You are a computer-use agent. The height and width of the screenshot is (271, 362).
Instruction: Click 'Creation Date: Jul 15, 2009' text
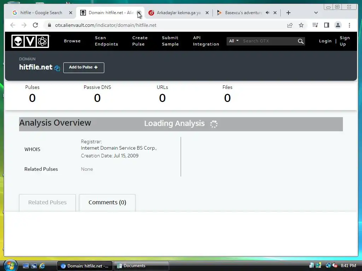[110, 156]
